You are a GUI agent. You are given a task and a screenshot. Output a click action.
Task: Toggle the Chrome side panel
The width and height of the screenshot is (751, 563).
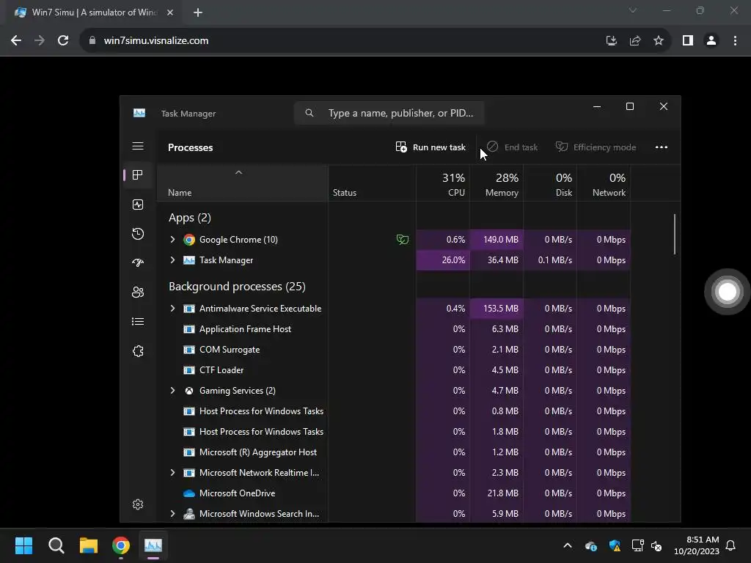point(688,41)
